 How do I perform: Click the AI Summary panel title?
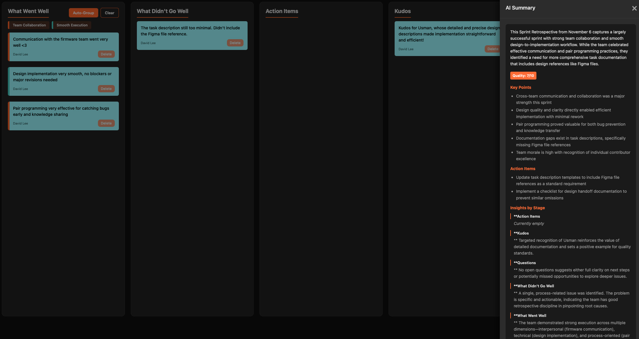click(520, 8)
